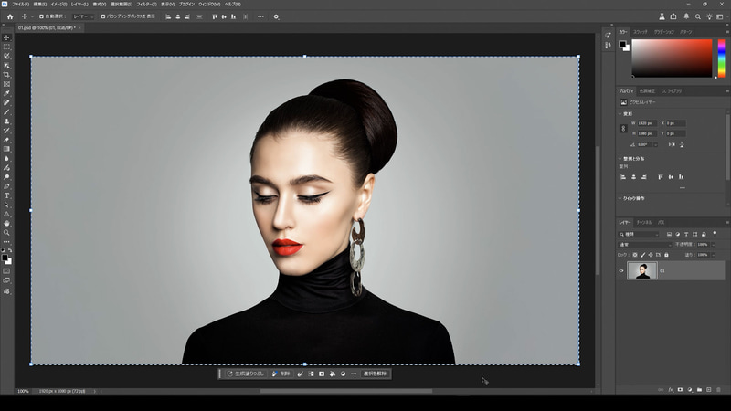Image resolution: width=731 pixels, height=411 pixels.
Task: Open the fill value dropdown arrow
Action: pos(714,255)
